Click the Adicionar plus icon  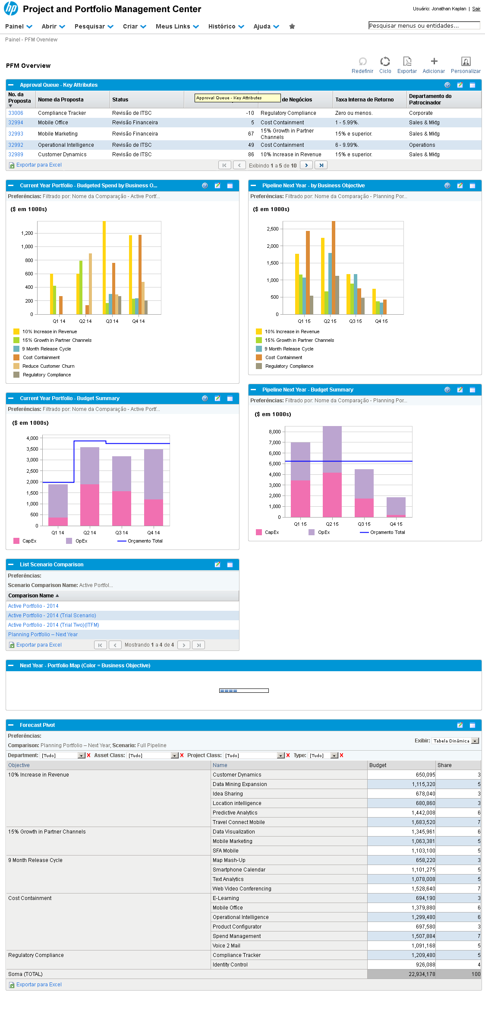pyautogui.click(x=434, y=62)
